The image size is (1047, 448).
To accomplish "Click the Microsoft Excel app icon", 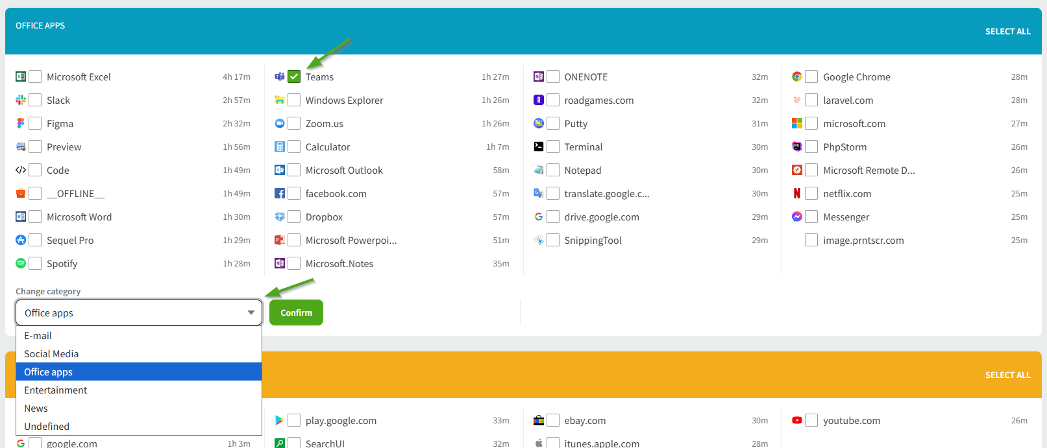I will [x=21, y=77].
